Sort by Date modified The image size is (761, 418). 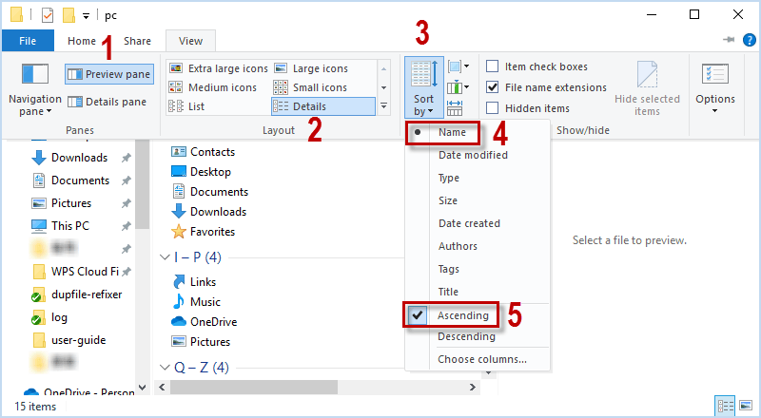point(473,155)
